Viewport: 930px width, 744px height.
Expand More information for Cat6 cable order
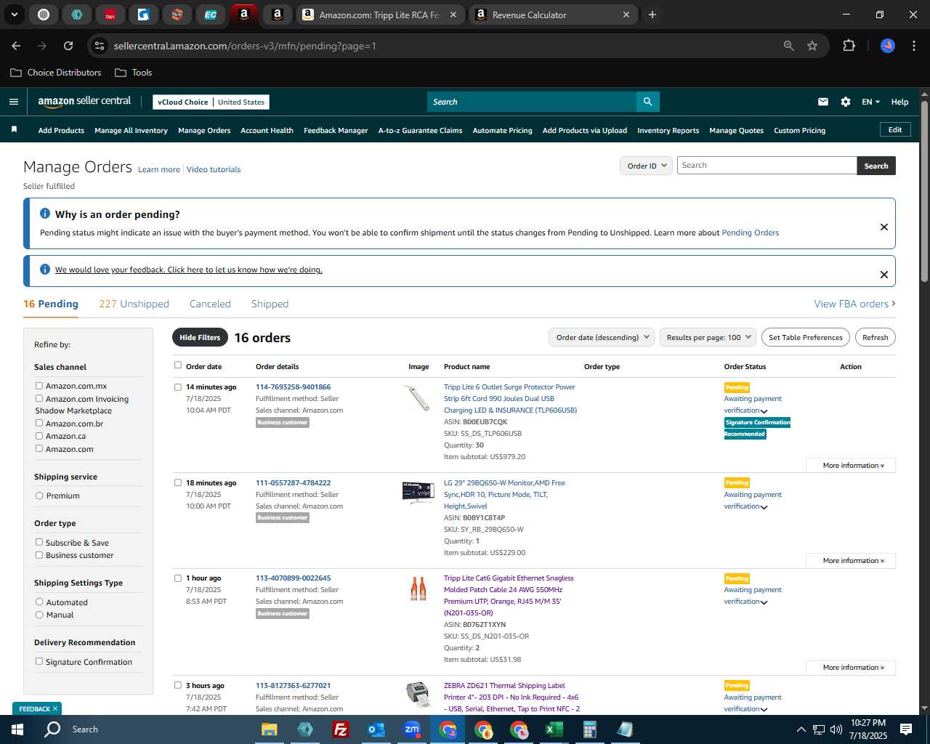851,668
